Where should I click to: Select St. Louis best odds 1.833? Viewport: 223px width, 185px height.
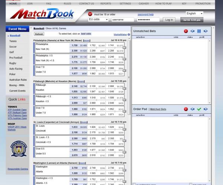[x=78, y=127]
